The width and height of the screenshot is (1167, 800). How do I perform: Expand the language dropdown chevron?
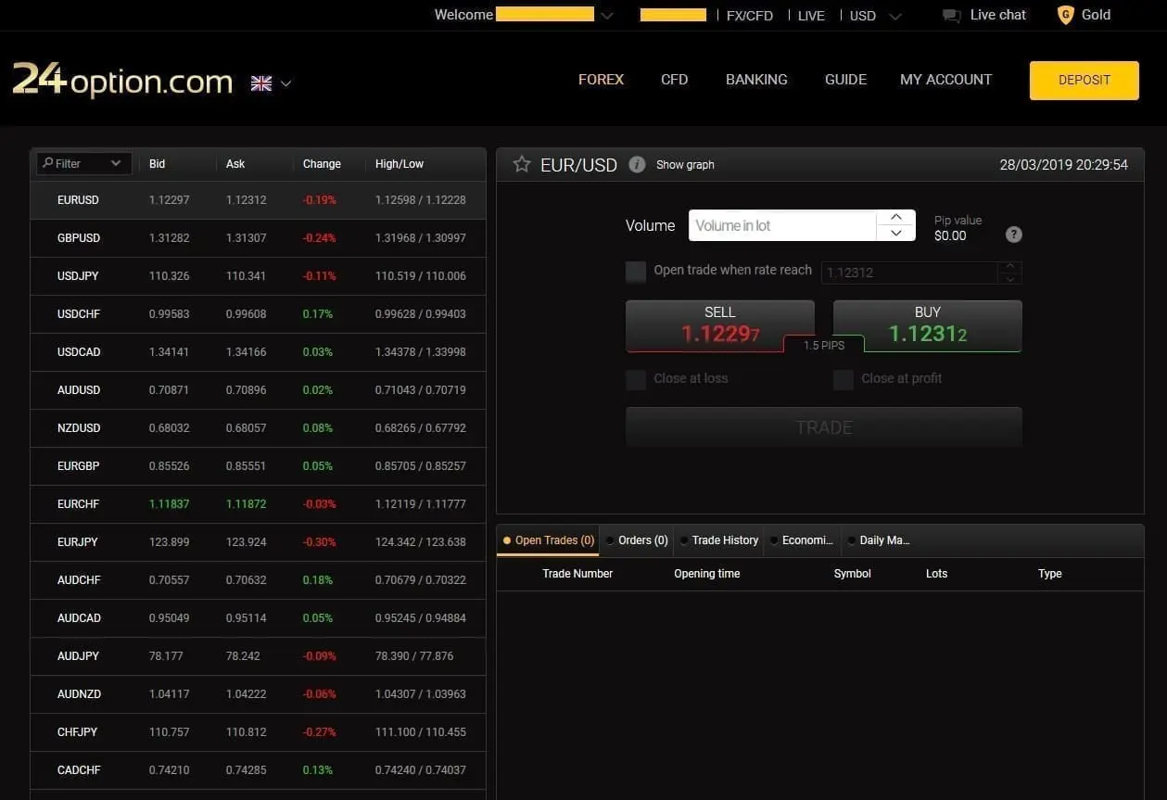point(285,83)
